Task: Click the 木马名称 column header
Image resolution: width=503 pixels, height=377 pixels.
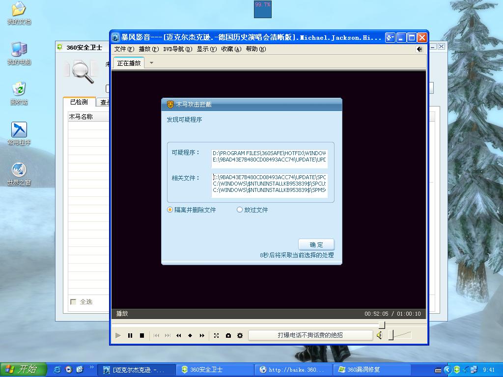Action: [88, 117]
